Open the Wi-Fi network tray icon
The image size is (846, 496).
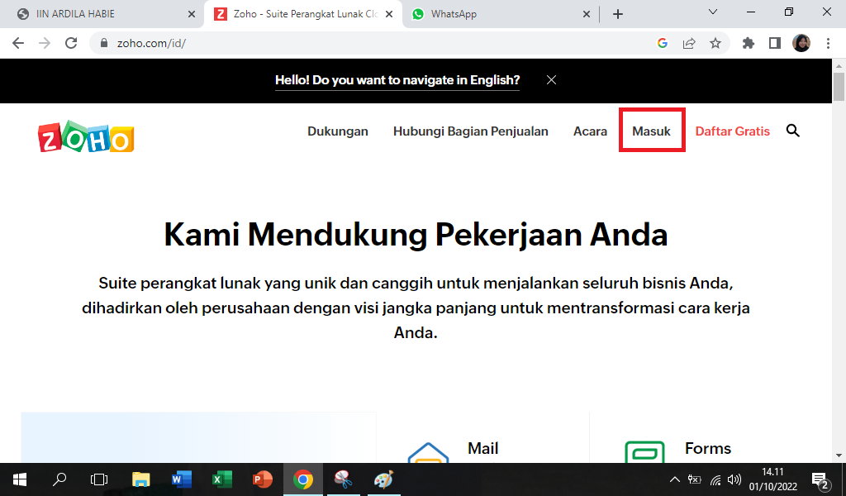[715, 479]
